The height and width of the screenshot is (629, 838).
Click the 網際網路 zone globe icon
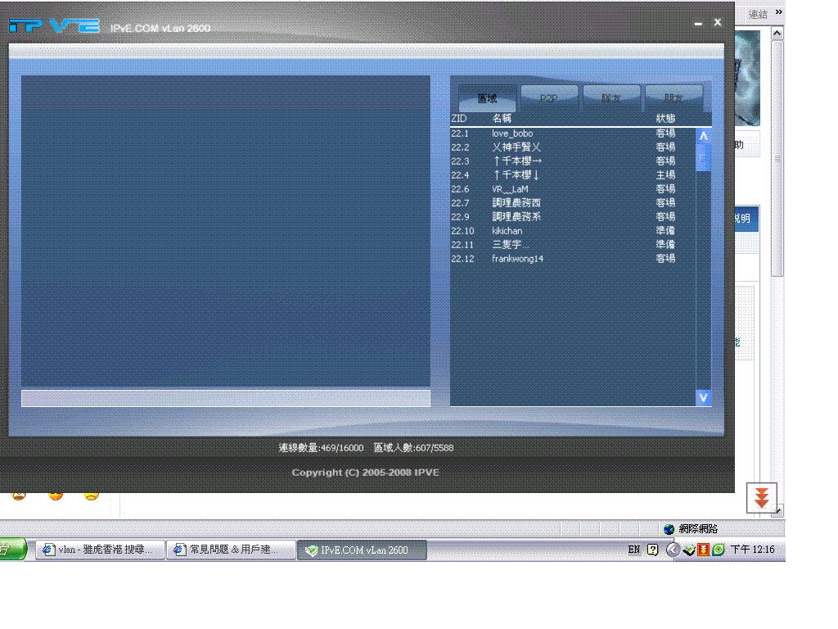click(669, 529)
